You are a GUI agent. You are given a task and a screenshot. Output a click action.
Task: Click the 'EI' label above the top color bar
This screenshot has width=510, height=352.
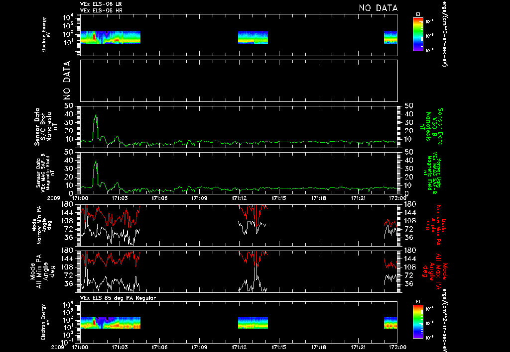[x=418, y=14]
